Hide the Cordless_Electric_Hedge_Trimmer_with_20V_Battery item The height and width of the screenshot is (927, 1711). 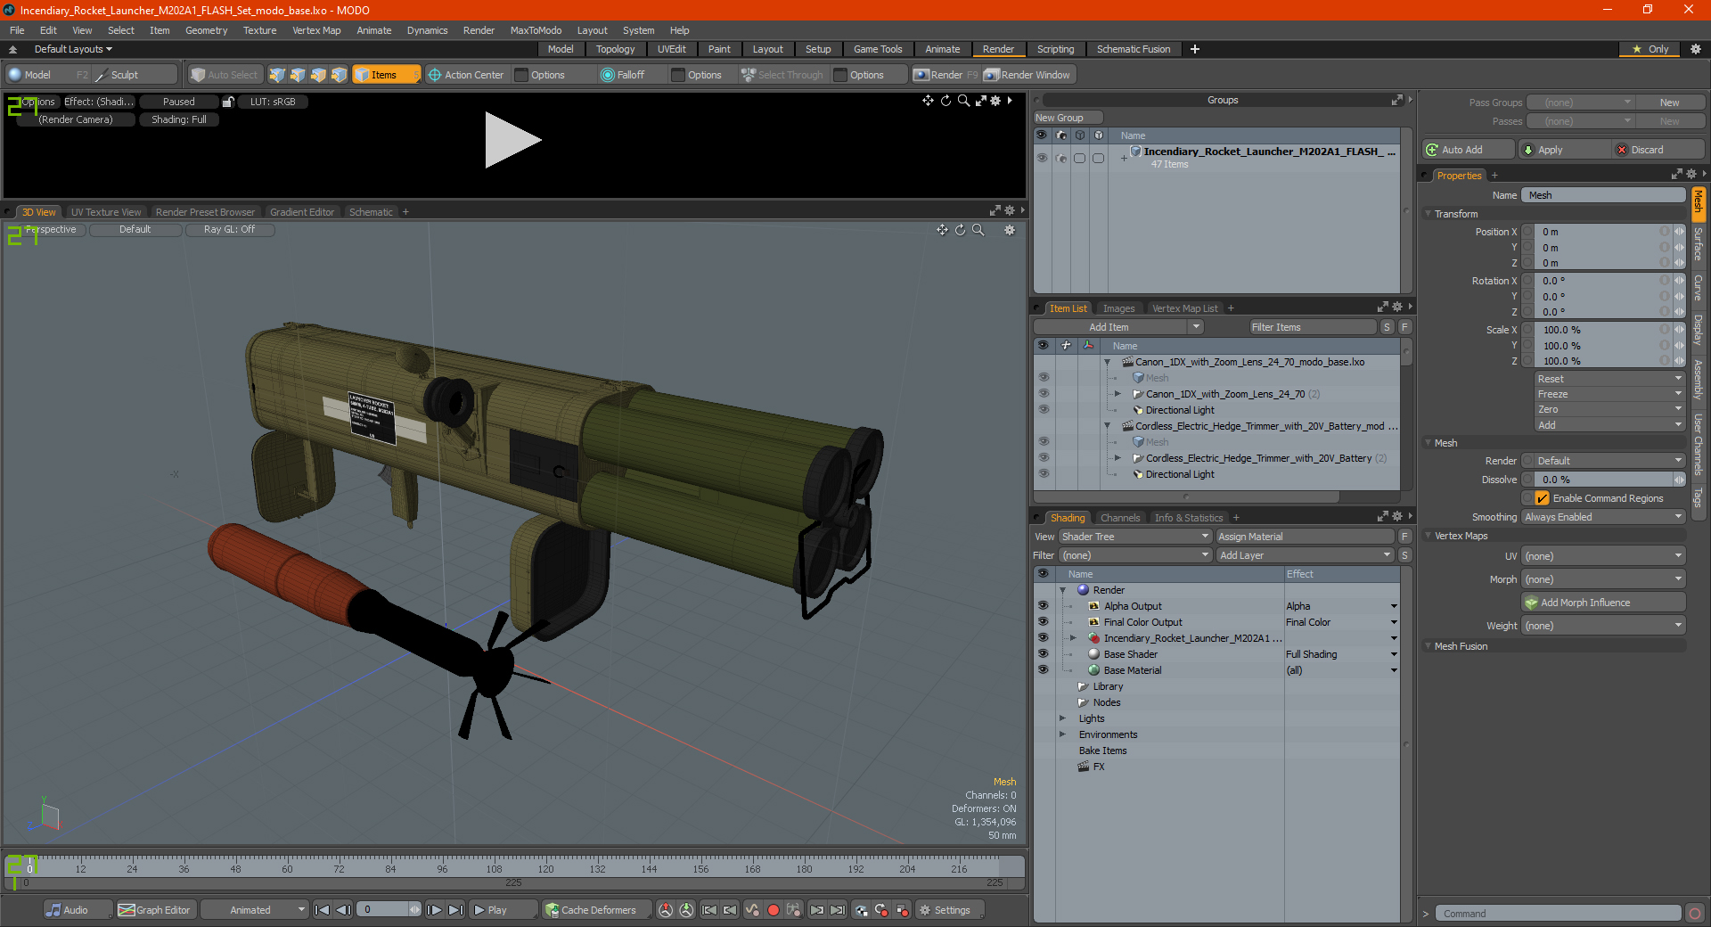(1043, 458)
